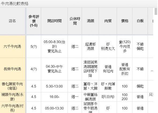This screenshot has width=158, height=113.
Task: Click the 100 200 price cell
Action: (x=125, y=97)
